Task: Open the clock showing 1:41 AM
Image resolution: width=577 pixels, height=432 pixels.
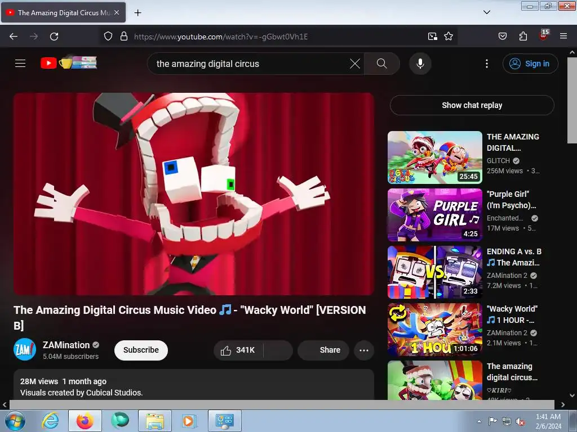Action: pyautogui.click(x=548, y=421)
